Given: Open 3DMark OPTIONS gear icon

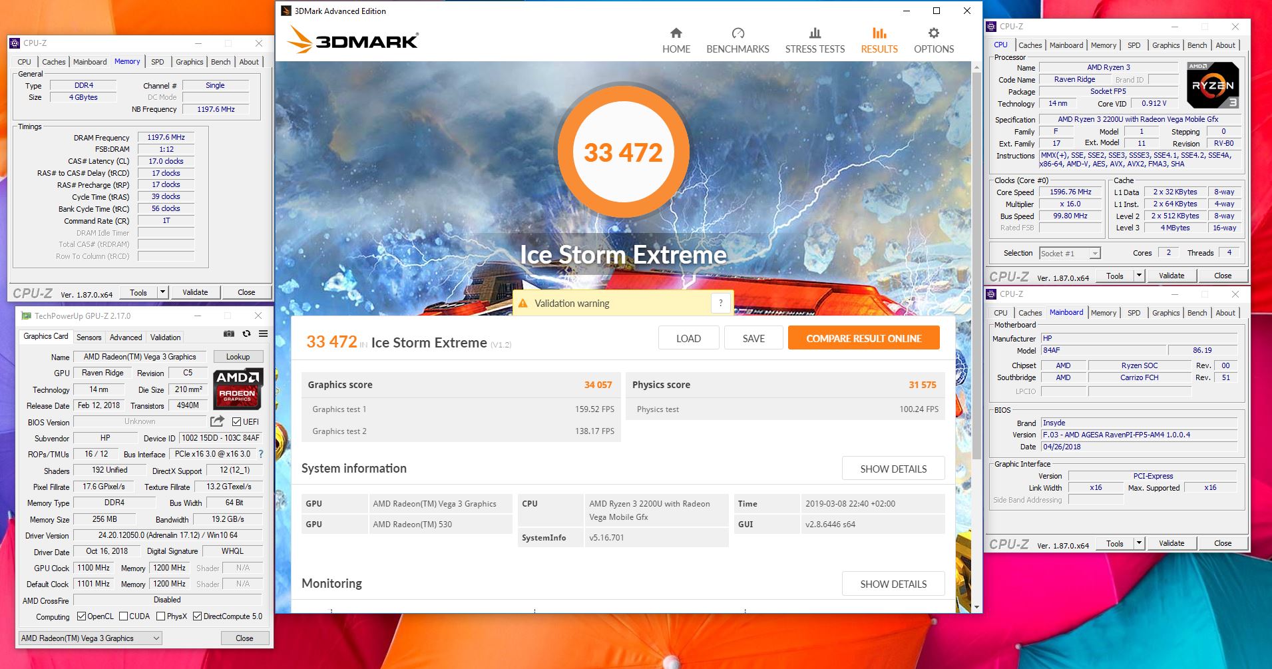Looking at the screenshot, I should [934, 33].
